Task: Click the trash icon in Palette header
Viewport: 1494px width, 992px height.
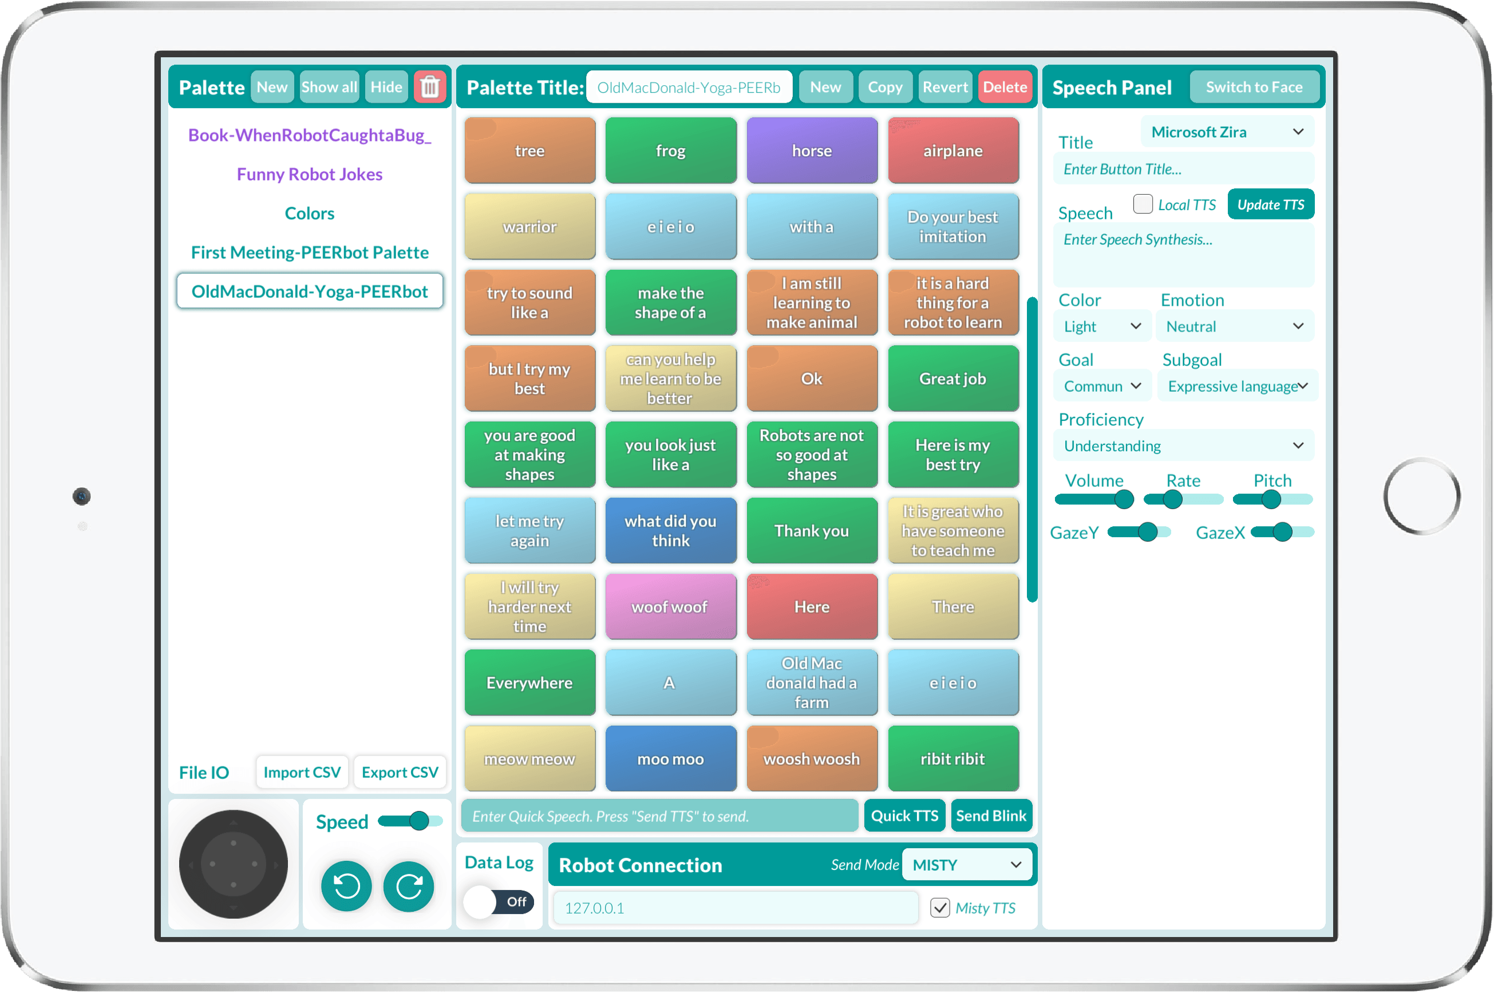Action: coord(429,86)
